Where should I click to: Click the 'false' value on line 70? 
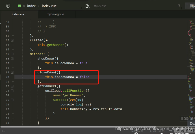pyautogui.click(x=84, y=77)
